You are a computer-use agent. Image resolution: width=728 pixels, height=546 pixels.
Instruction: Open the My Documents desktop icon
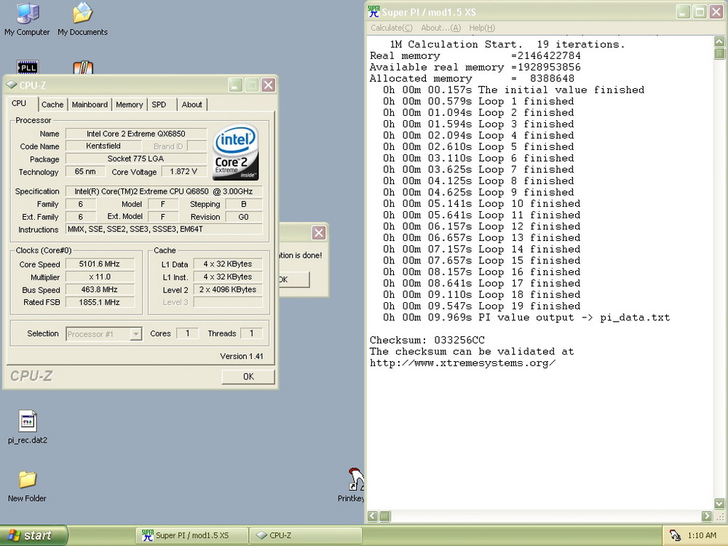pyautogui.click(x=83, y=19)
